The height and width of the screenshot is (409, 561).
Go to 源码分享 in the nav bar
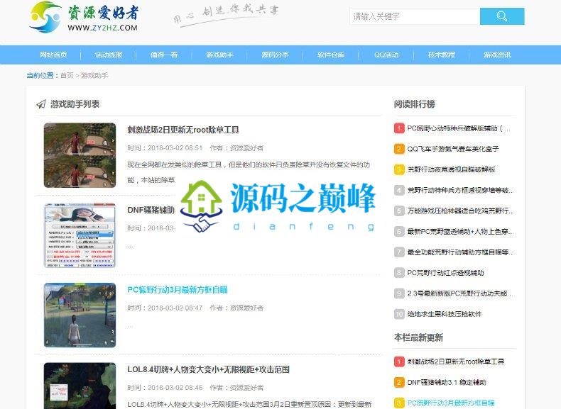coord(275,55)
